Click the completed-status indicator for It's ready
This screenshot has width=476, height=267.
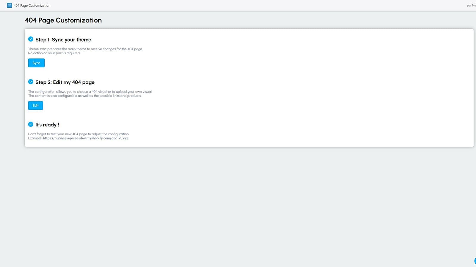point(31,124)
